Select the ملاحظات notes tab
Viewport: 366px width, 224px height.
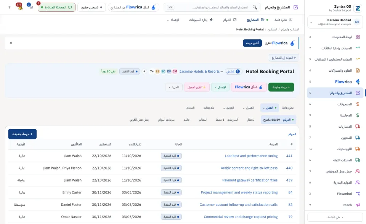click(x=209, y=108)
